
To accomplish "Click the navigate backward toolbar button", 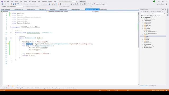I will (3, 4).
